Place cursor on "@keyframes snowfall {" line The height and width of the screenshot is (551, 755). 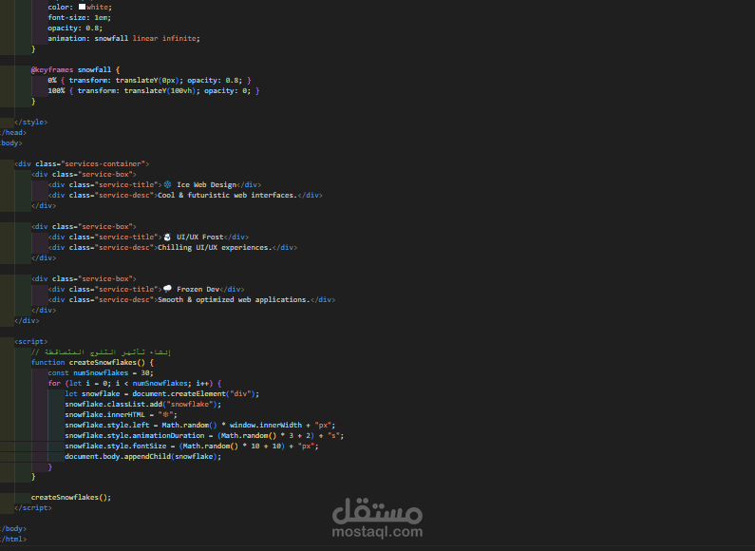76,70
